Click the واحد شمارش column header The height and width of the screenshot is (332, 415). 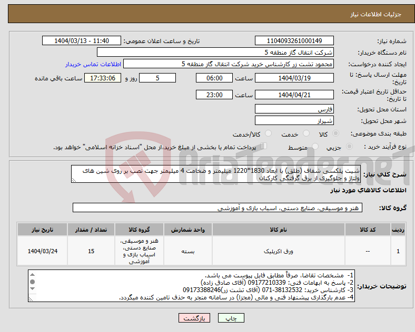(188, 230)
